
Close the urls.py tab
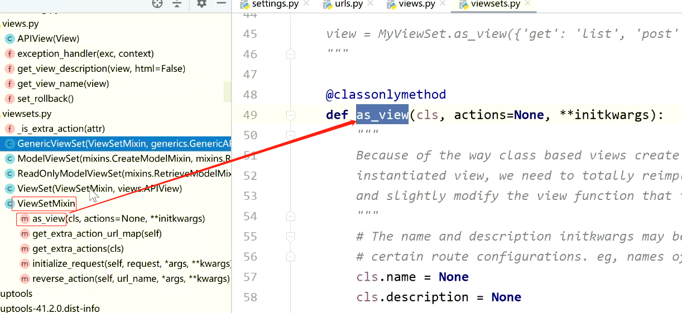372,4
